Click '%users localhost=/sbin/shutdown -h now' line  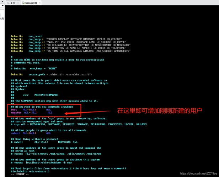pos(41,163)
